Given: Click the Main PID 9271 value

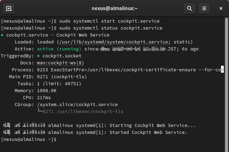Looking at the screenshot, I should [43, 77].
